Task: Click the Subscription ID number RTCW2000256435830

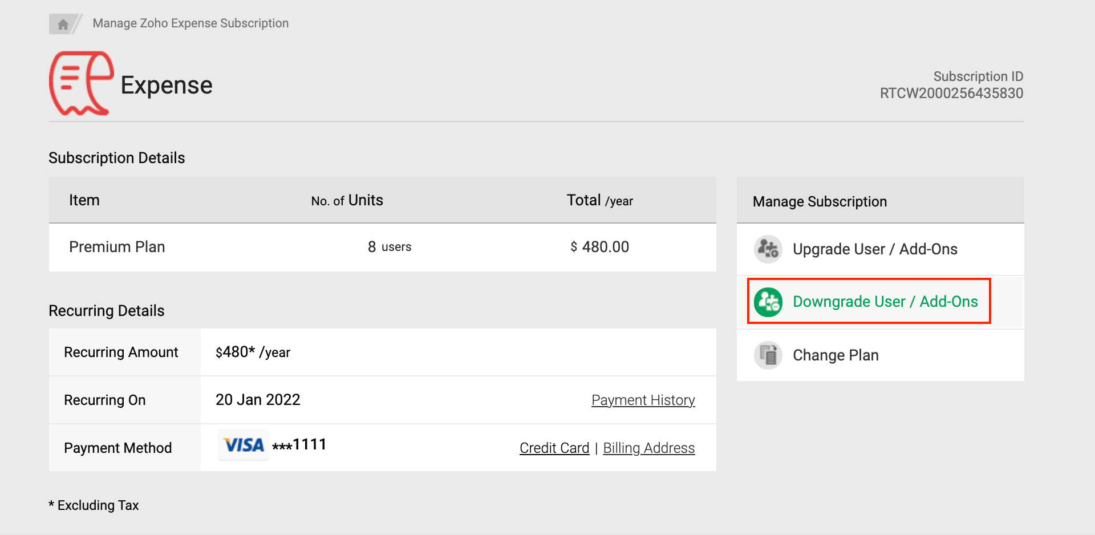Action: 951,94
